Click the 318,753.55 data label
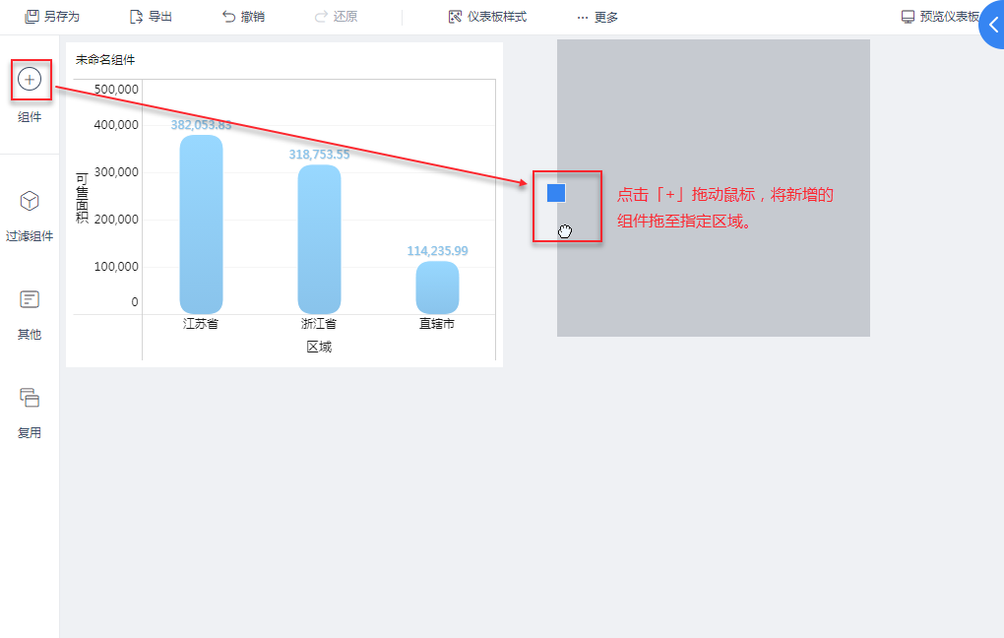1004x638 pixels. coord(319,155)
